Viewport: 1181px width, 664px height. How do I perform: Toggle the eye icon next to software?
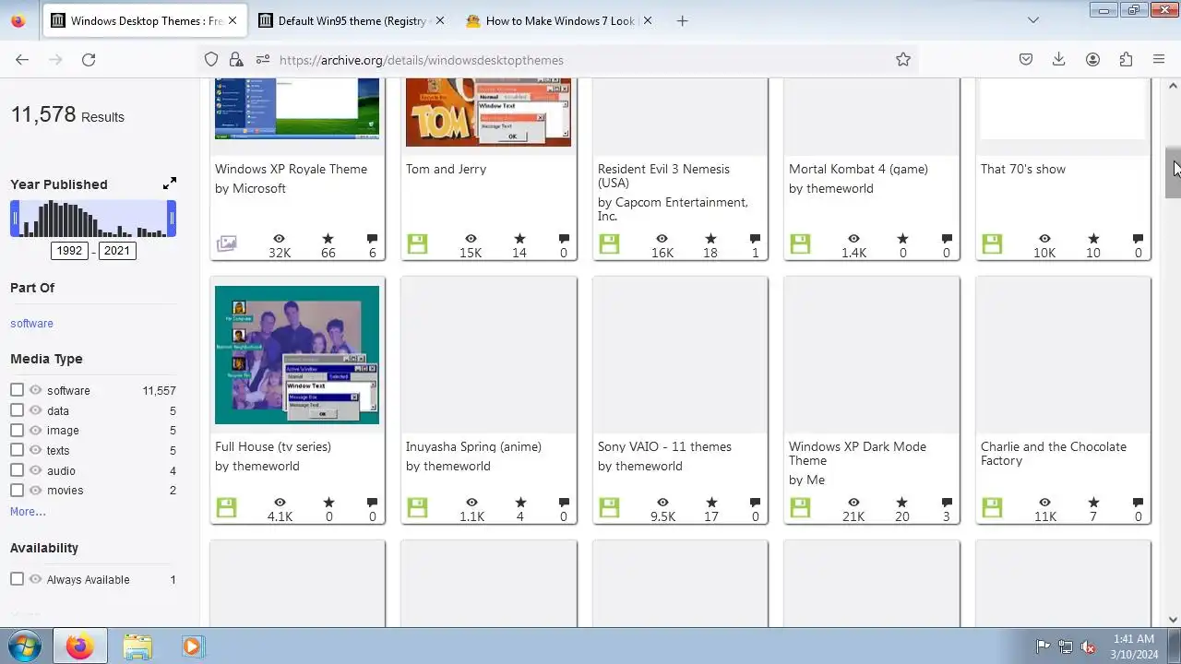click(x=36, y=390)
